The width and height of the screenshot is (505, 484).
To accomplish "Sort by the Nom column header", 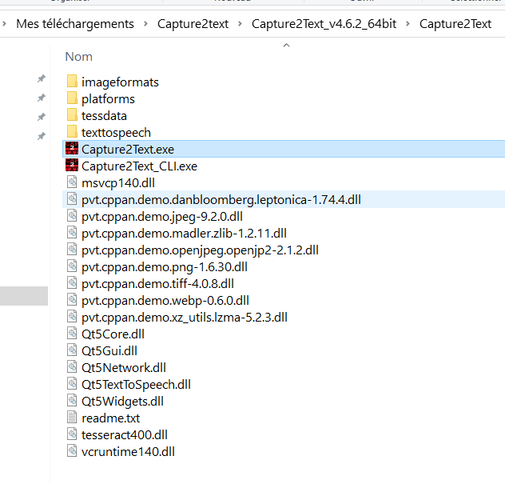I will coord(79,57).
